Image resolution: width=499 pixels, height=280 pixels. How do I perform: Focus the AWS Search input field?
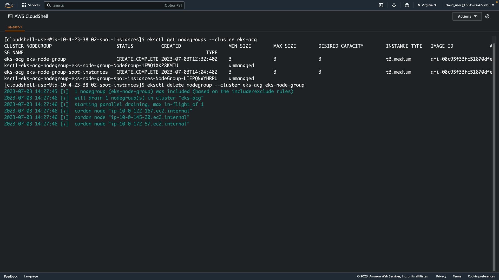[107, 5]
